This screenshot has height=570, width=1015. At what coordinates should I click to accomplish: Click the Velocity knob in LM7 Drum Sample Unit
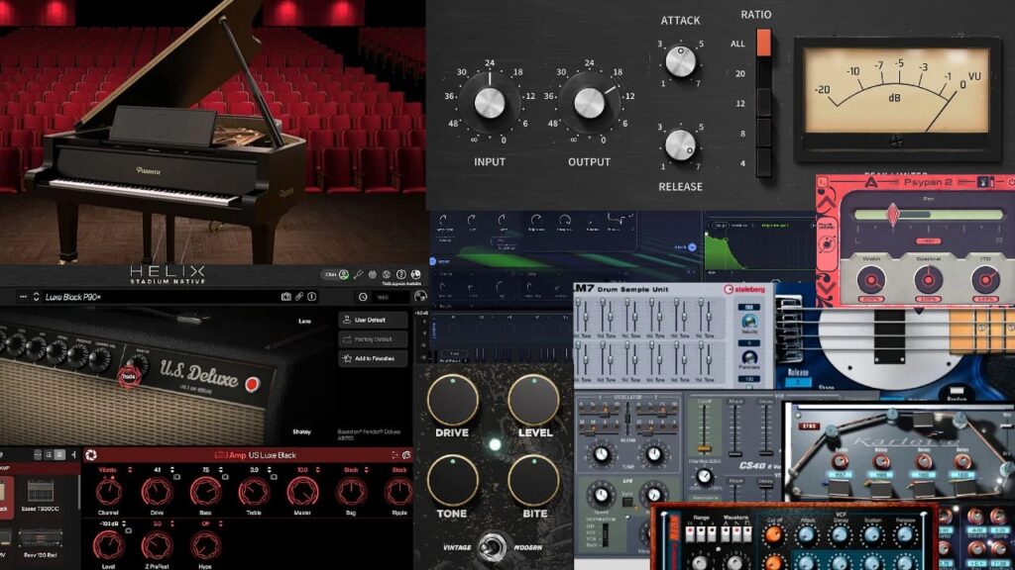tap(749, 322)
